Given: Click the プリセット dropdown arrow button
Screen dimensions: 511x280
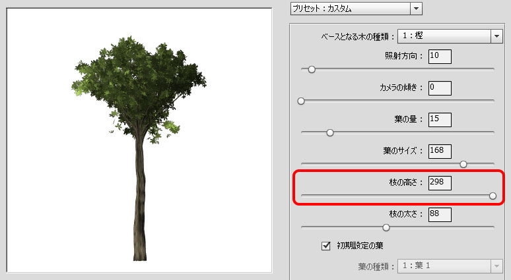Looking at the screenshot, I should 416,9.
